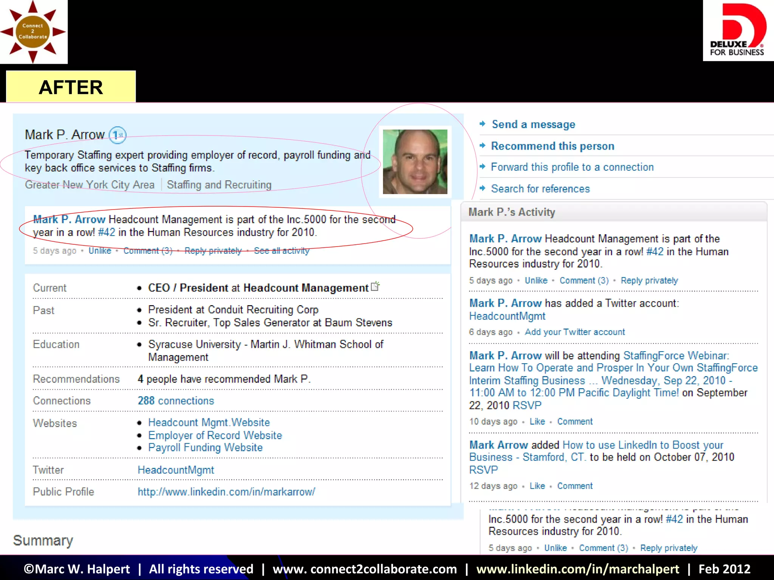The height and width of the screenshot is (580, 774).
Task: Click Mark P. Arrow's profile photo
Action: [x=415, y=162]
